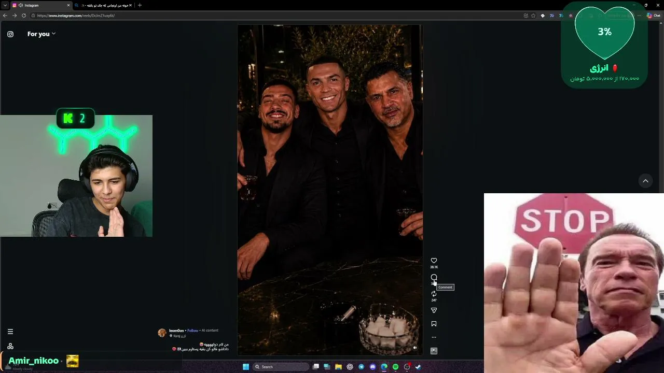Open Discord from the taskbar
This screenshot has width=664, height=373.
372,367
